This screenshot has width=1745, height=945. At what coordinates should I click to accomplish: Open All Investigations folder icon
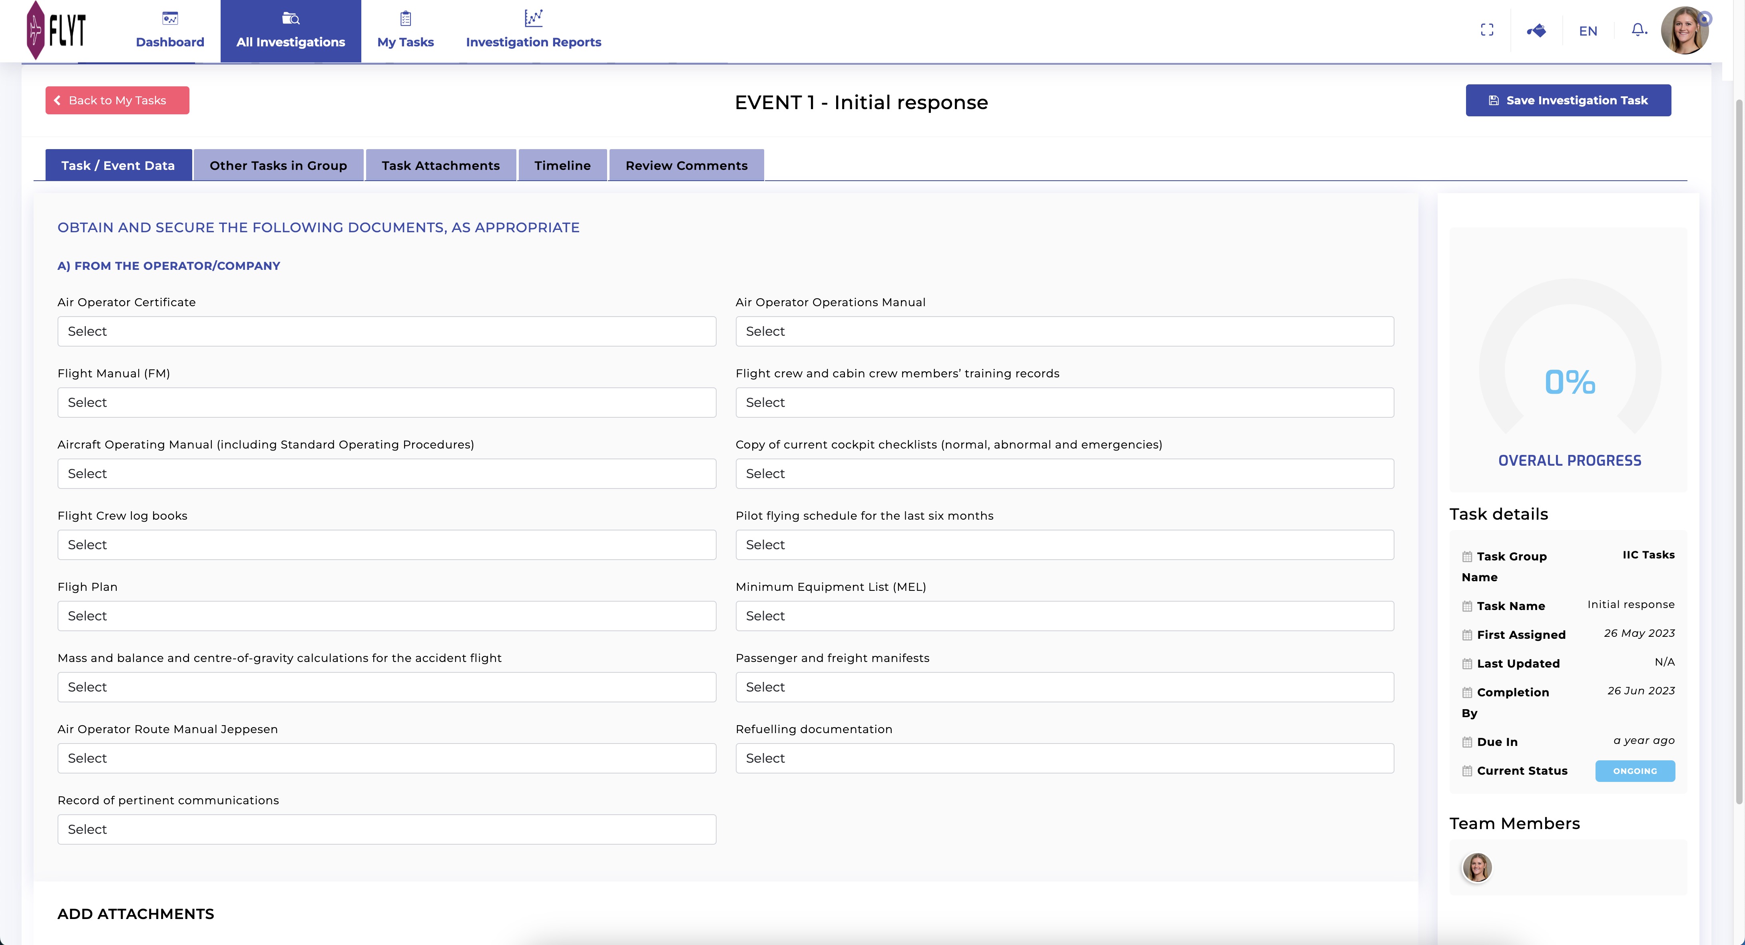coord(291,18)
